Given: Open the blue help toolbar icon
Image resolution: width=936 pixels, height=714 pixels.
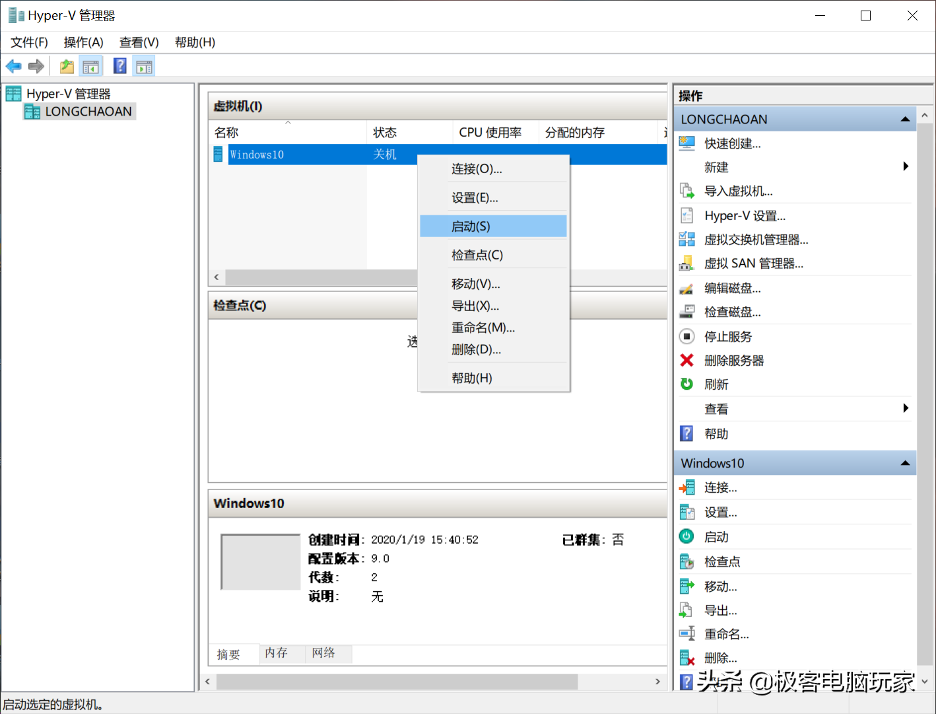Looking at the screenshot, I should point(120,66).
